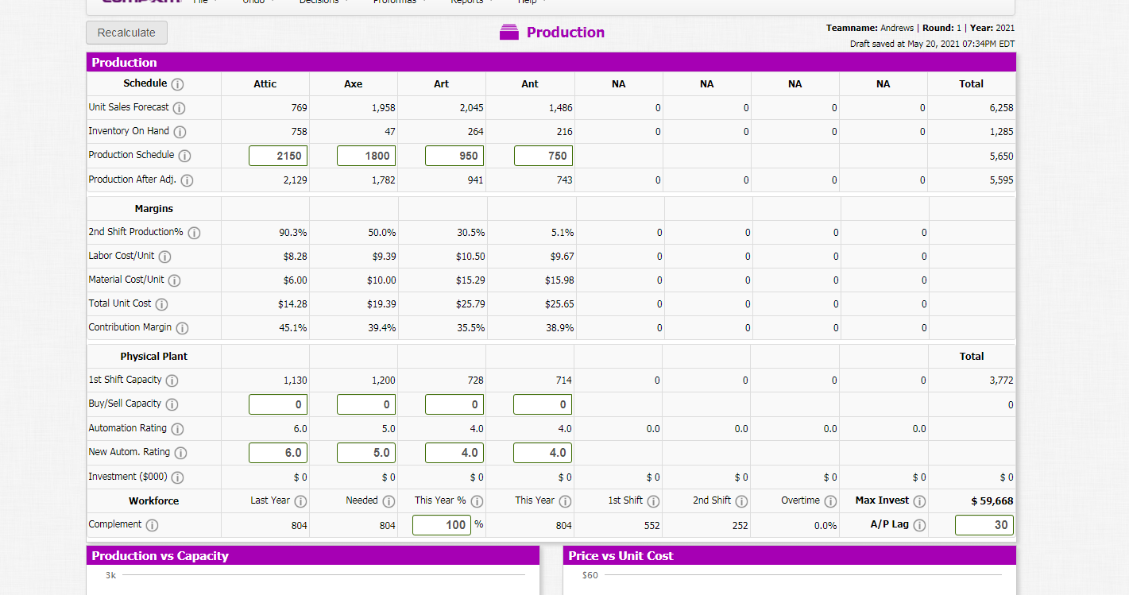Show info for New Autom. Rating

point(180,453)
